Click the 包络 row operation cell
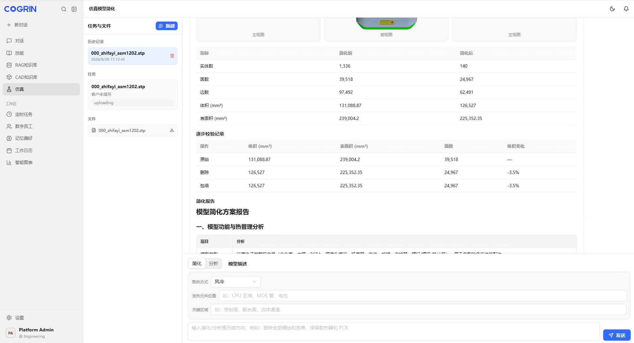The width and height of the screenshot is (634, 343). pos(204,186)
